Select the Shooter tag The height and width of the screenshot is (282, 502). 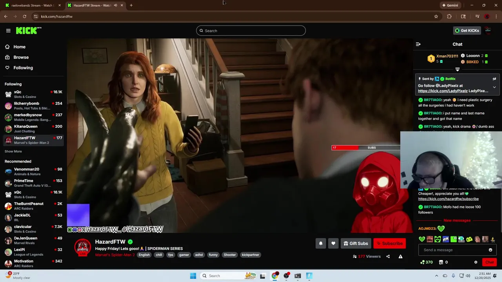point(230,255)
